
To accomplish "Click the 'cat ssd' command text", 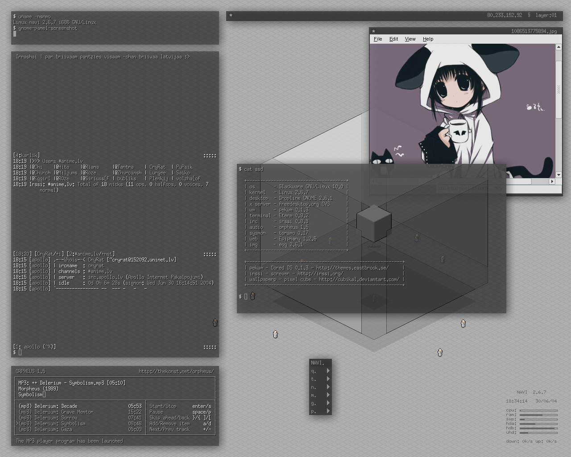I will 253,169.
